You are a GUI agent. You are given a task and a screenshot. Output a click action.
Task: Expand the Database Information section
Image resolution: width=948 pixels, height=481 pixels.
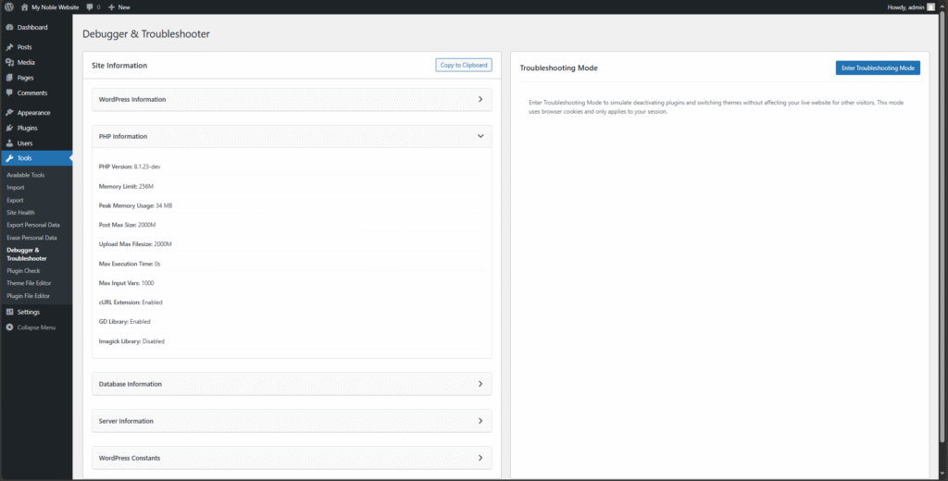coord(480,384)
